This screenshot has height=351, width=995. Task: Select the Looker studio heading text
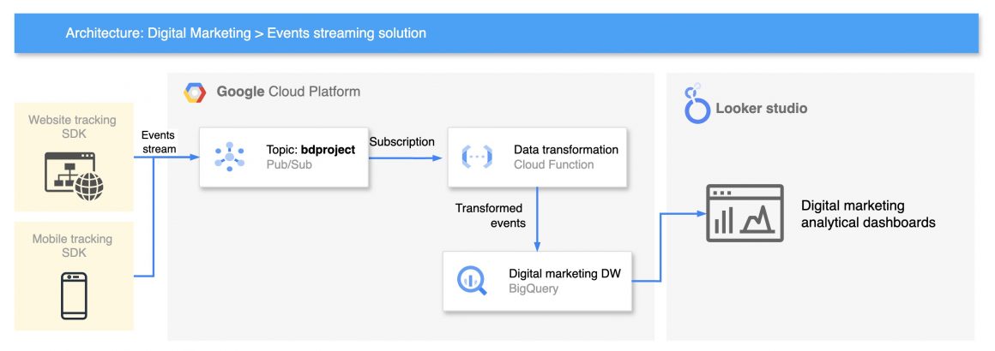point(761,109)
